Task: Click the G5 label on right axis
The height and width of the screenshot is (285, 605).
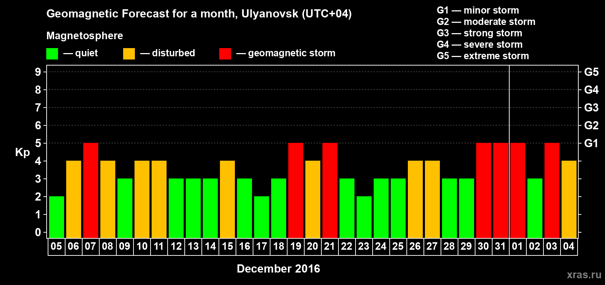Action: click(591, 72)
